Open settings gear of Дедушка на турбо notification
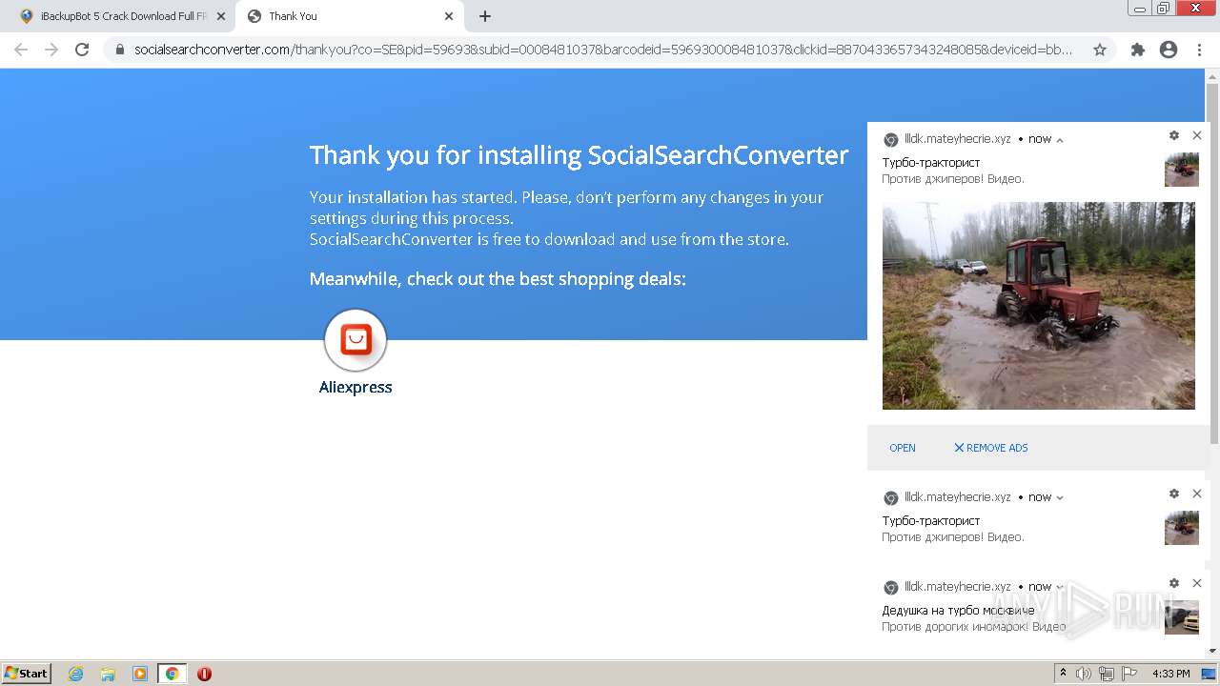1220x686 pixels. coord(1174,583)
